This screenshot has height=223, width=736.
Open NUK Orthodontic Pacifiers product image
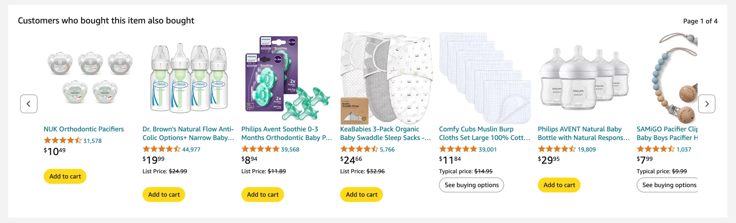point(90,78)
